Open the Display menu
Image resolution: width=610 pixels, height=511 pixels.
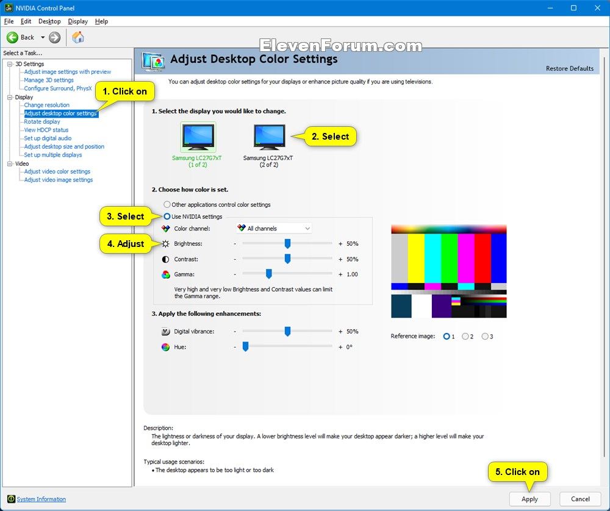click(77, 21)
